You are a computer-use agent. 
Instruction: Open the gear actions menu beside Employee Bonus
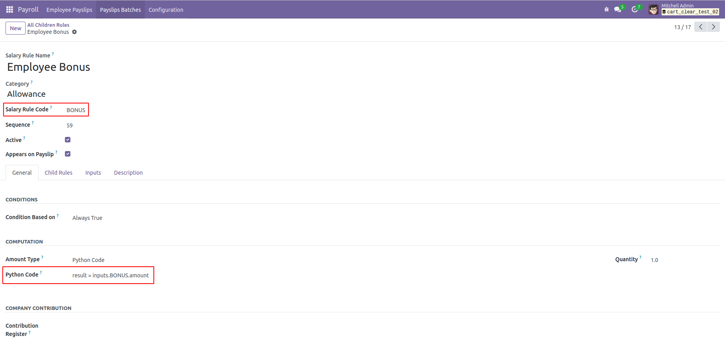74,32
